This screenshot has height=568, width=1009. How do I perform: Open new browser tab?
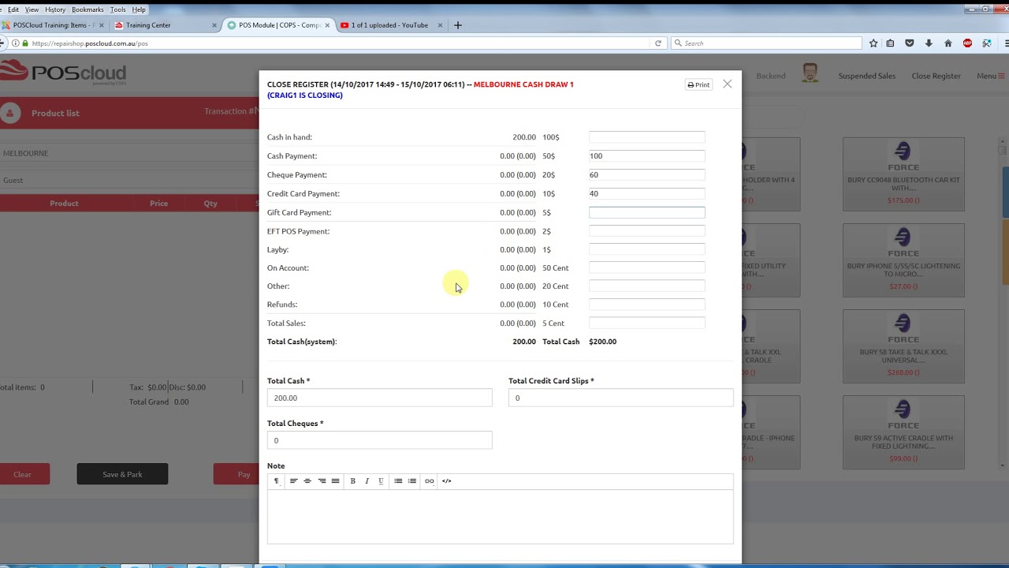(457, 25)
